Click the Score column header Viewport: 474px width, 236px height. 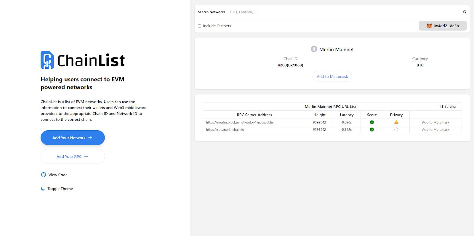pos(372,115)
